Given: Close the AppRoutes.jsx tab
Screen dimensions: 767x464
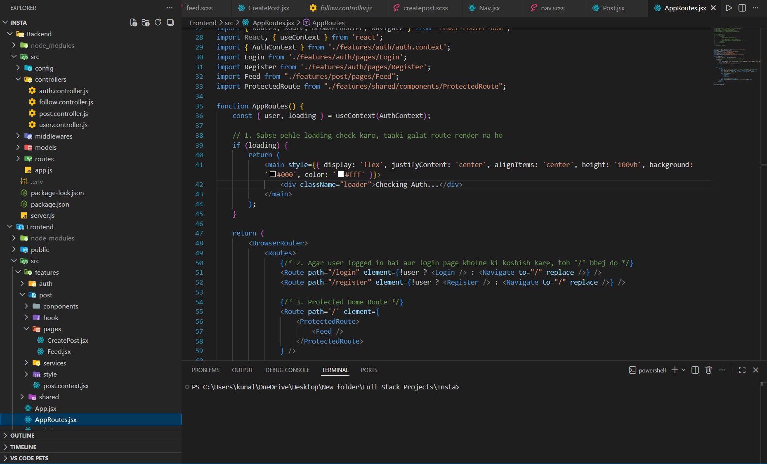Looking at the screenshot, I should click(713, 8).
